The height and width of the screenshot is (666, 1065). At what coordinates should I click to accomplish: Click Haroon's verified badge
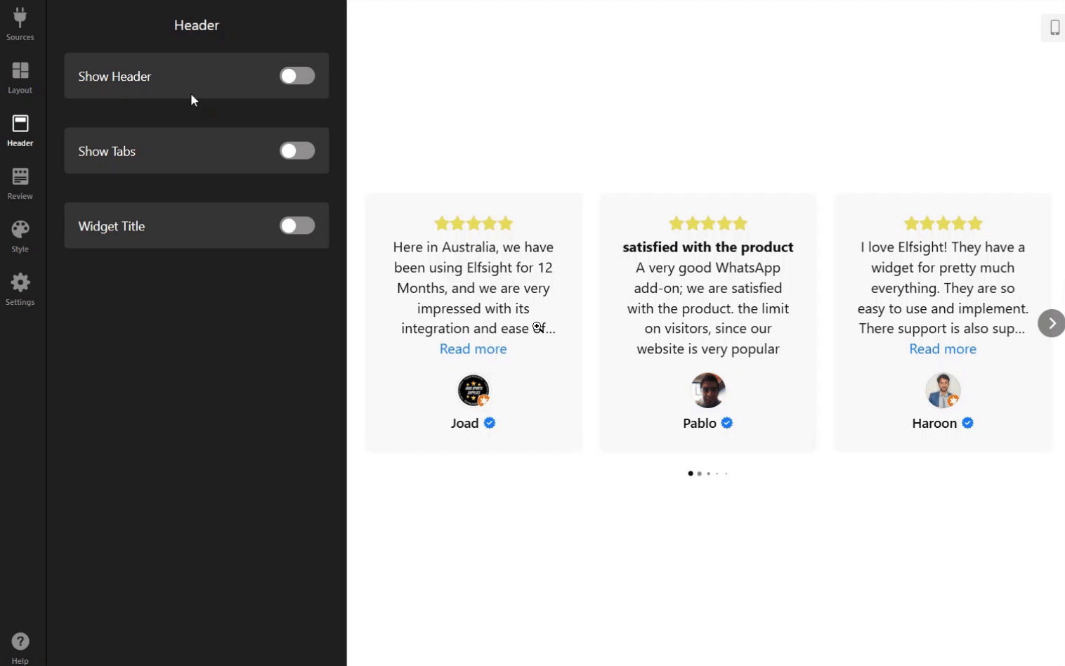(967, 423)
